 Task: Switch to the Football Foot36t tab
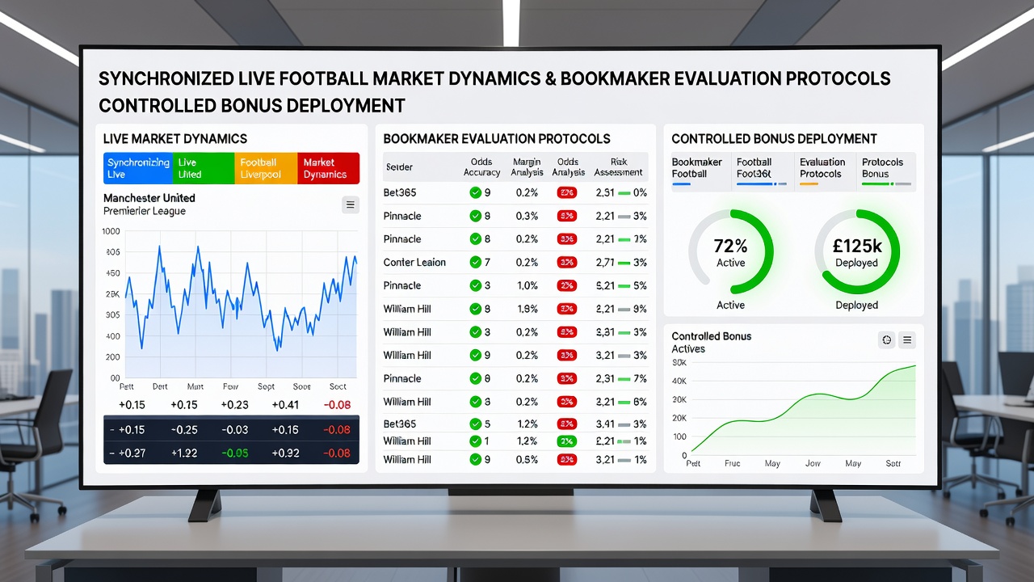pyautogui.click(x=763, y=171)
